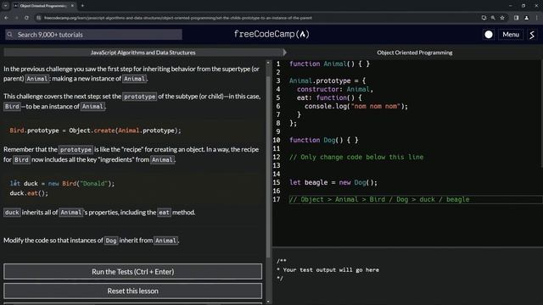Open a new browser tab
The image size is (543, 305).
(x=82, y=6)
